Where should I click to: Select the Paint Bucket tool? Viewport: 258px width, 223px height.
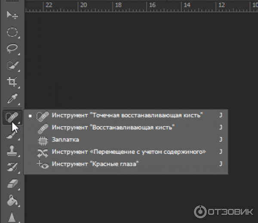(x=12, y=201)
